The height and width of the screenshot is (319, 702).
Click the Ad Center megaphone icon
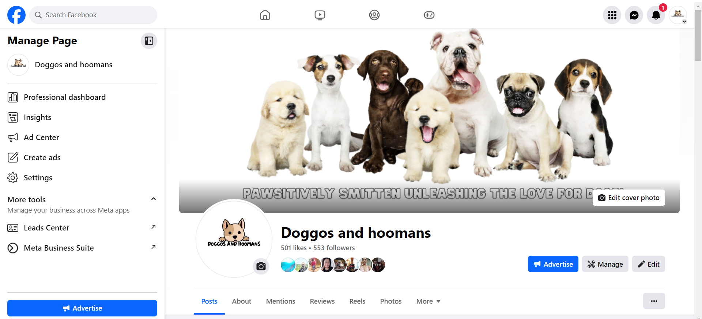[x=13, y=138]
